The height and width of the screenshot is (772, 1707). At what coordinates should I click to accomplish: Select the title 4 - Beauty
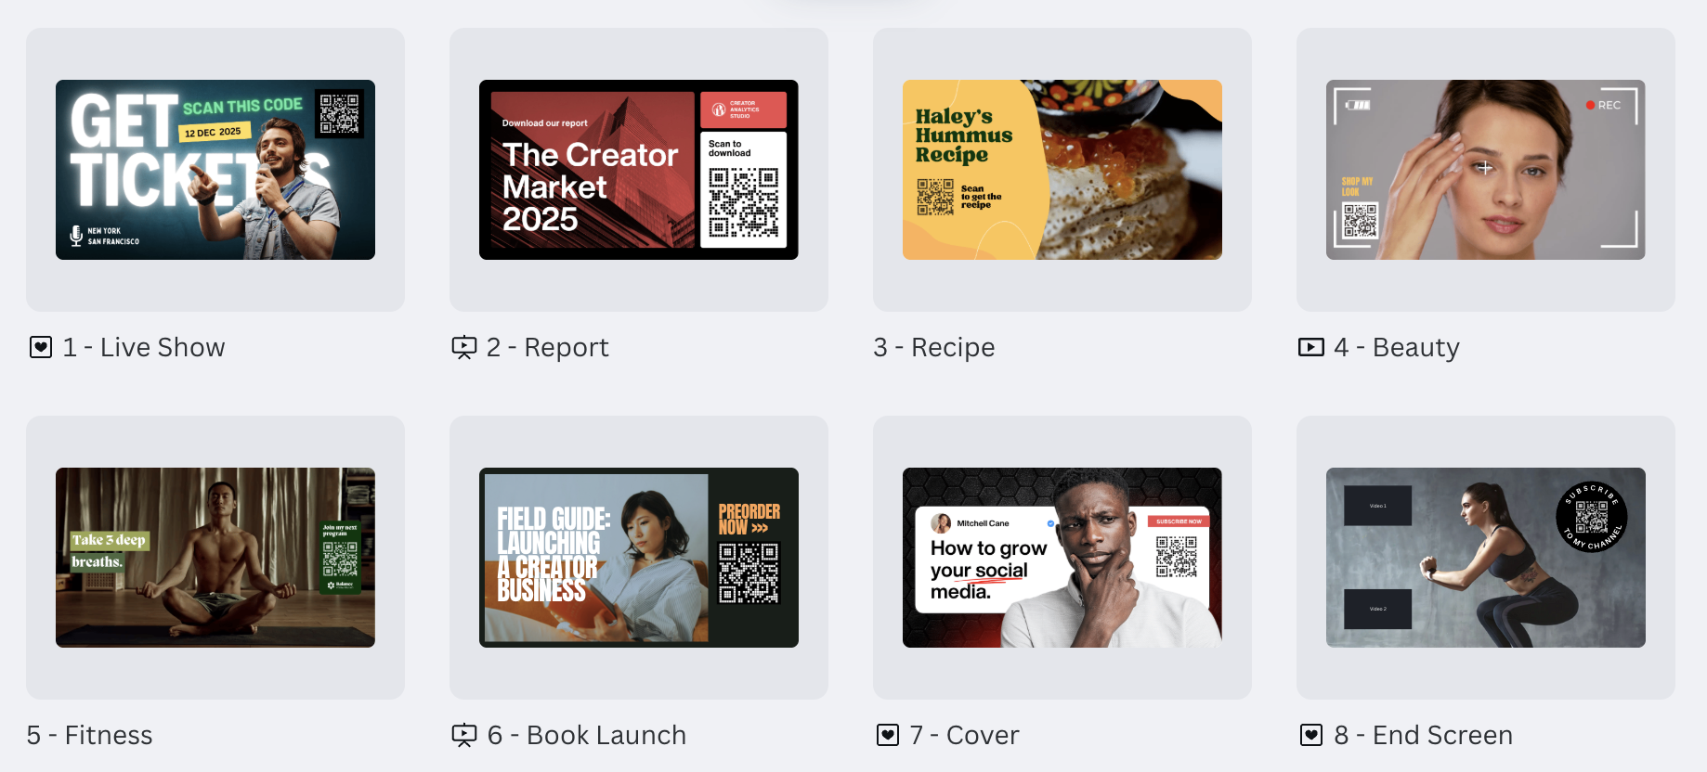point(1397,348)
